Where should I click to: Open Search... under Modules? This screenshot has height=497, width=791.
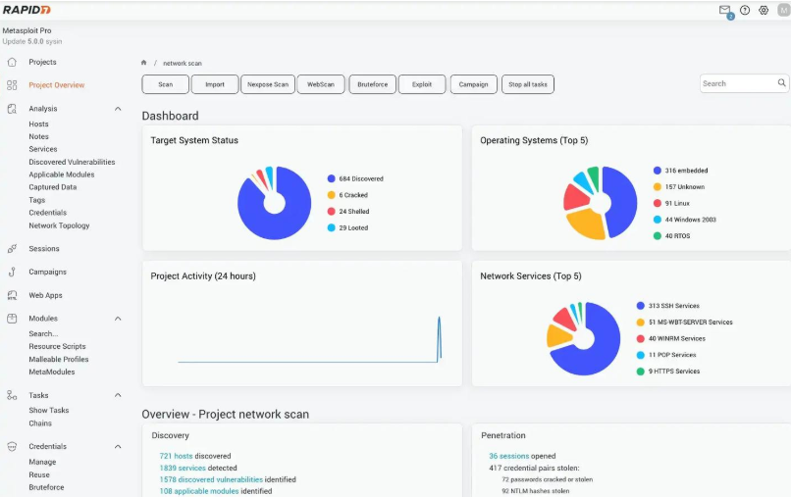43,333
